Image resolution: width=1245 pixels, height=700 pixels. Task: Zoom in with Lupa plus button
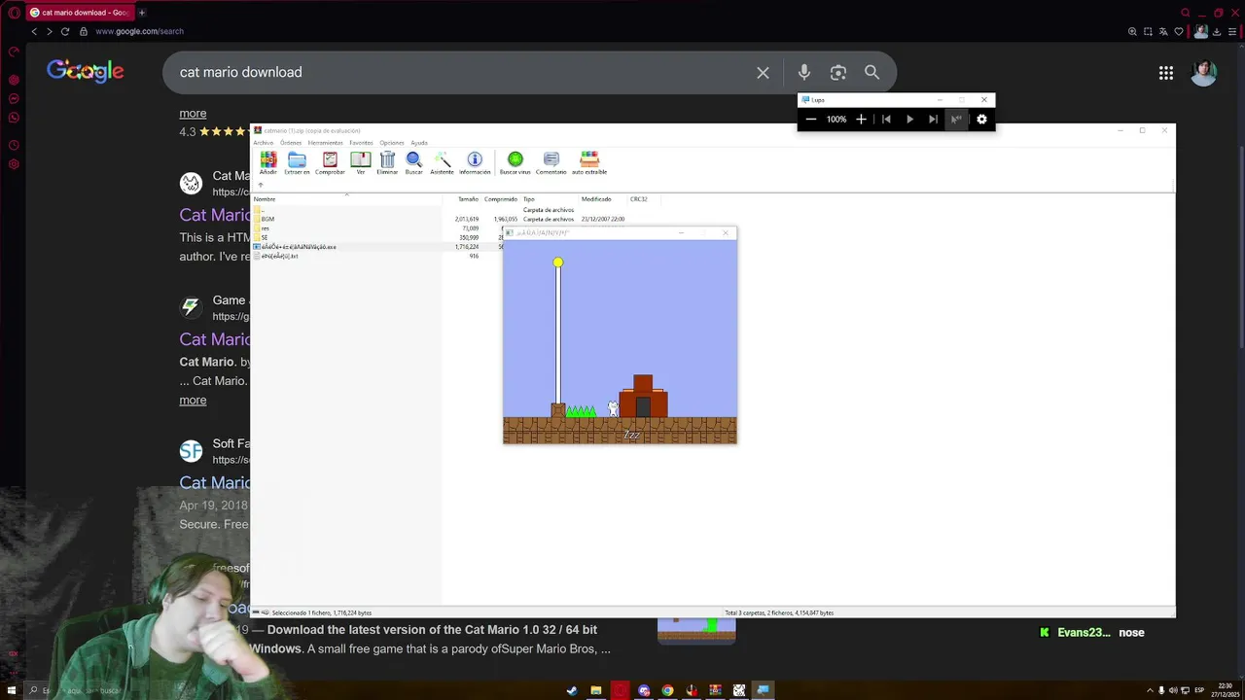click(x=861, y=120)
